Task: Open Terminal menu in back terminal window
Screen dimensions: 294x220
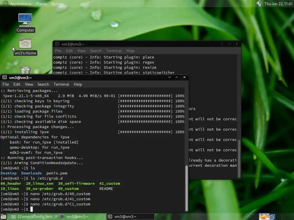Action: [x=114, y=51]
